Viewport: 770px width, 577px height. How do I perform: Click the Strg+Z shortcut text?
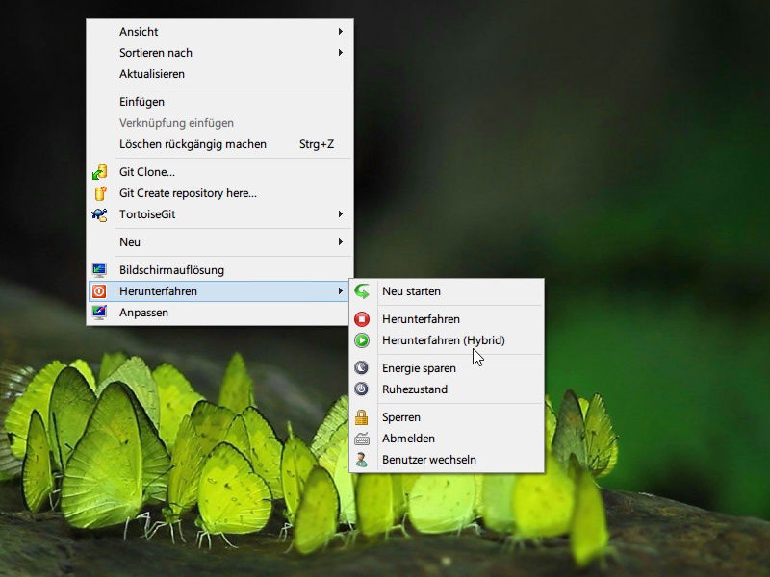(317, 144)
